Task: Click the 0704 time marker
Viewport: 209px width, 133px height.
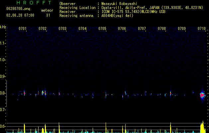Action: (x=82, y=29)
